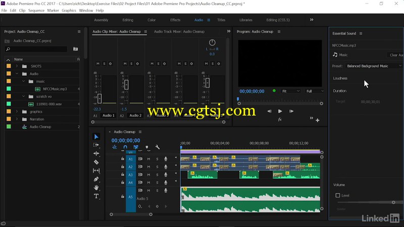Select the Razor tool
Image resolution: width=404 pixels, height=227 pixels.
click(x=96, y=162)
